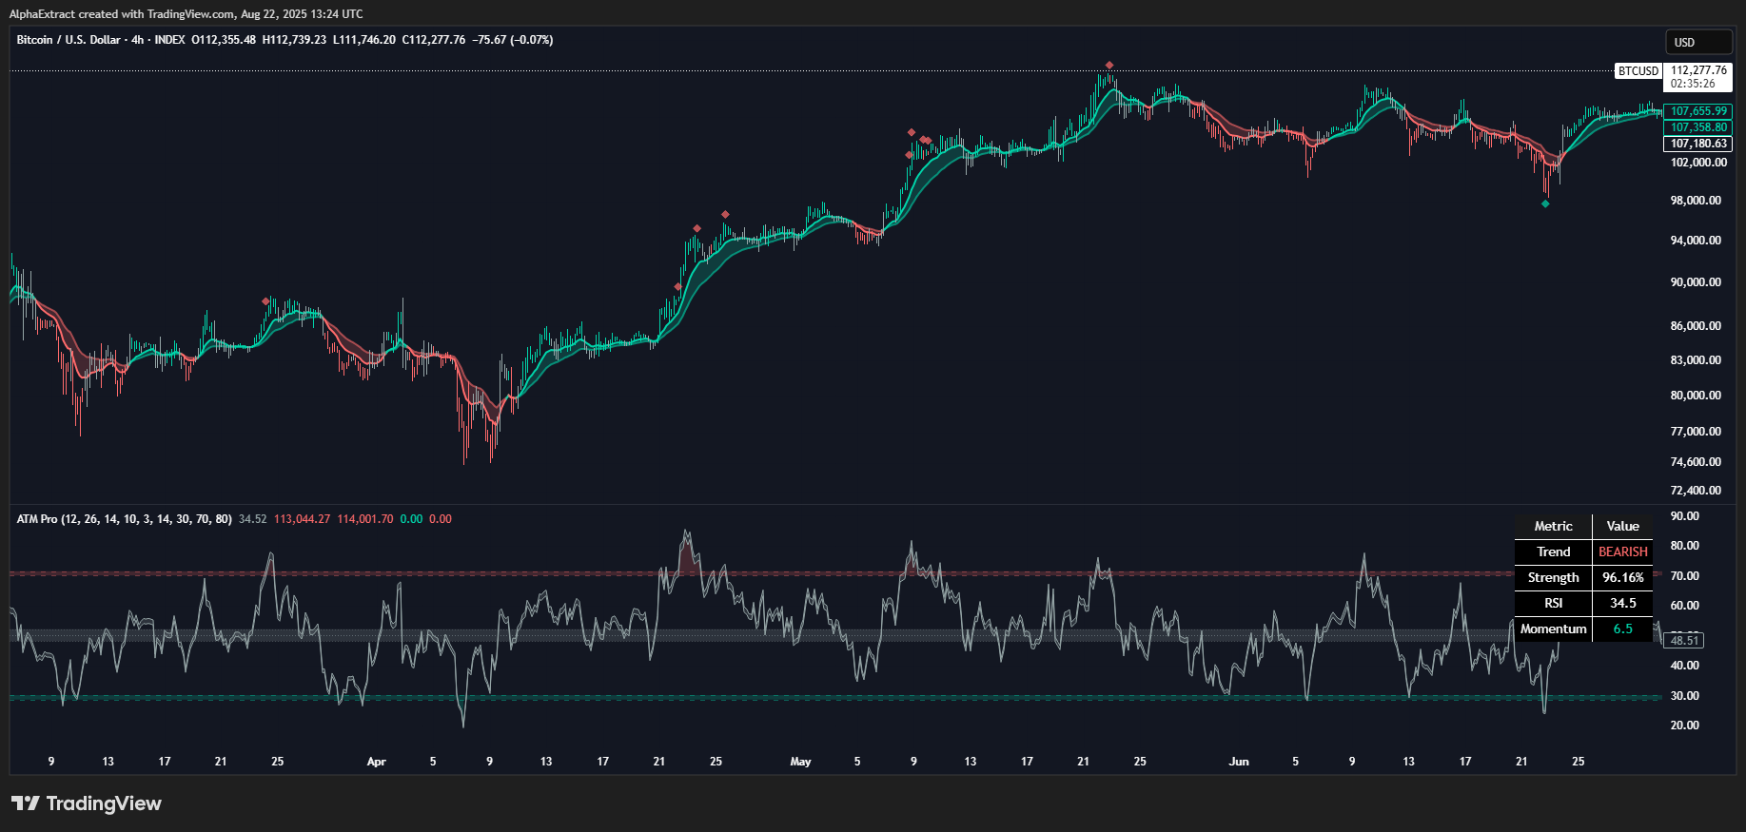Click the AlphaExtract created with TradingView.com caption
Image resolution: width=1746 pixels, height=832 pixels.
pyautogui.click(x=186, y=13)
